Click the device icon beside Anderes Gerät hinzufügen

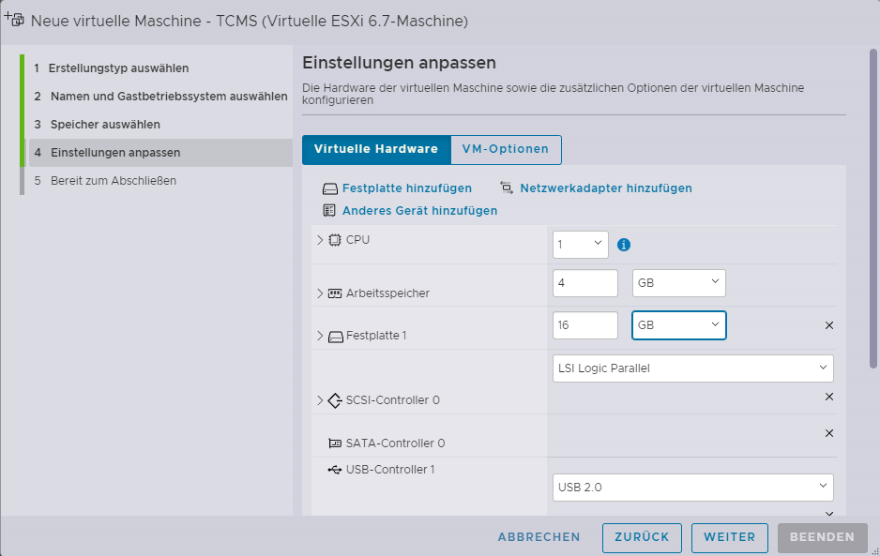coord(329,211)
